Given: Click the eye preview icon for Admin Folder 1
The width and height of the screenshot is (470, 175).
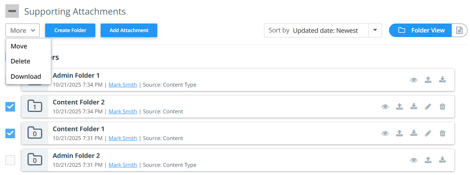Looking at the screenshot, I should (414, 80).
